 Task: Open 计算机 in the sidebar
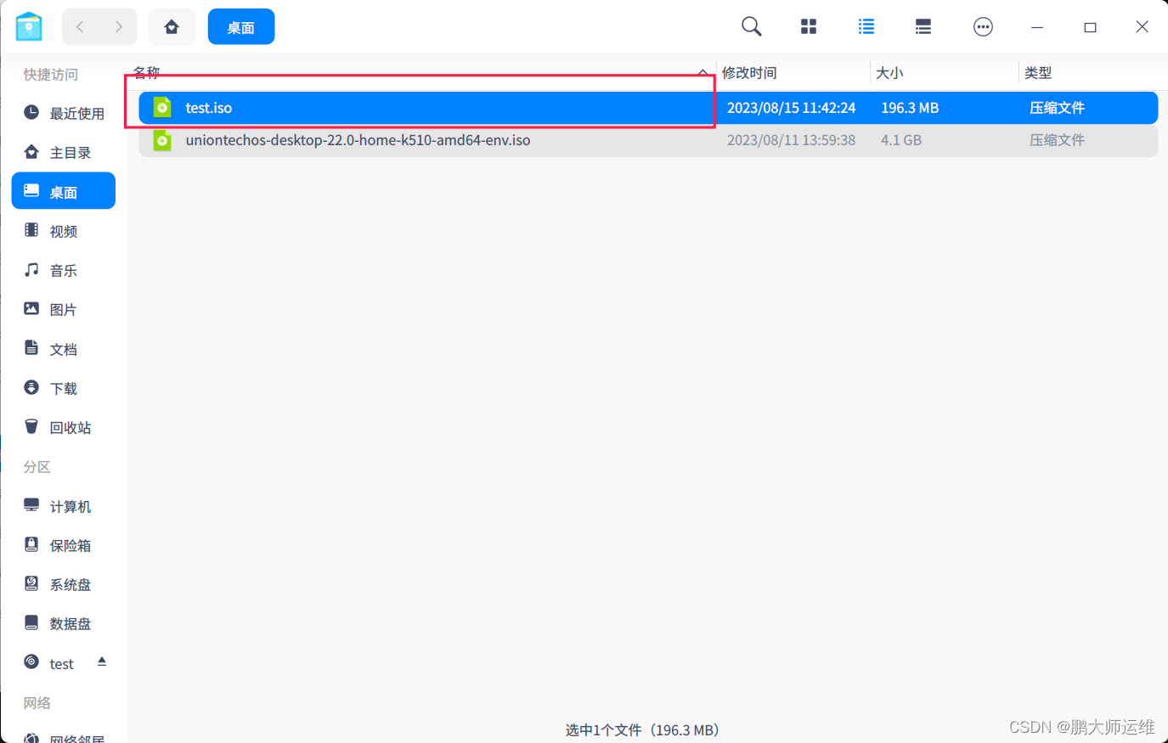64,506
